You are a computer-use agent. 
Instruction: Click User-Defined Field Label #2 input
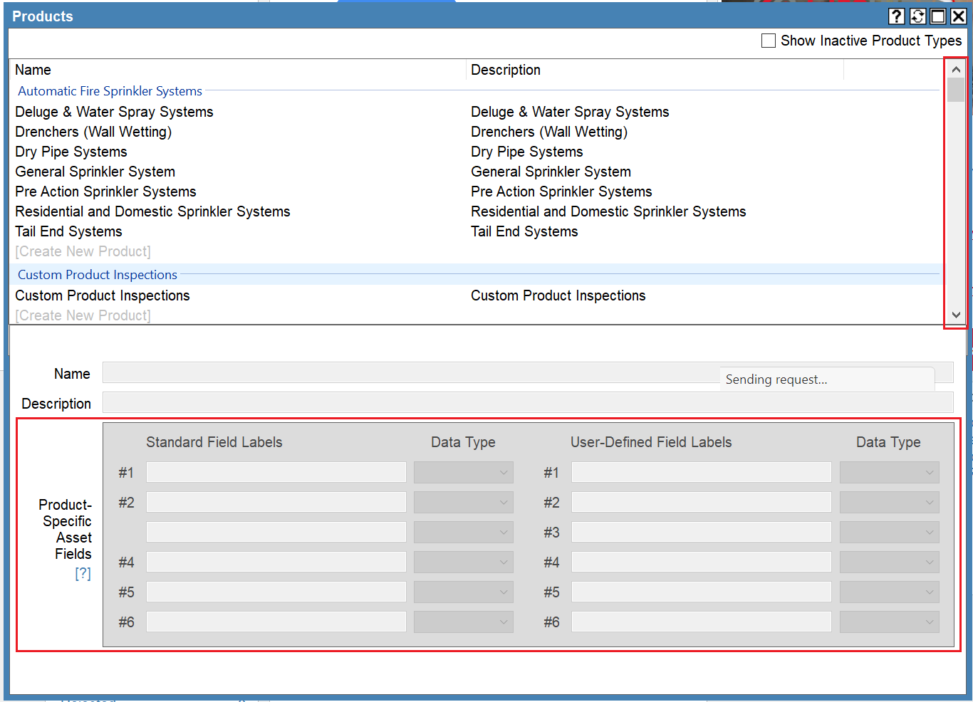pos(702,502)
